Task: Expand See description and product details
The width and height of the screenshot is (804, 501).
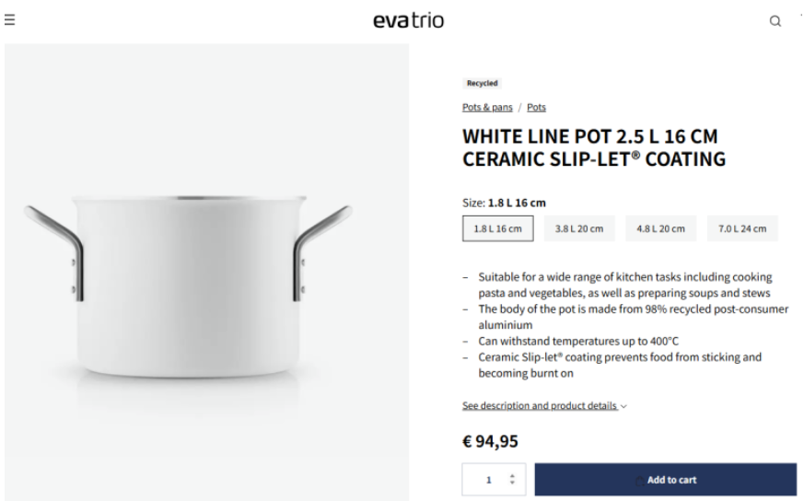Action: pos(540,405)
